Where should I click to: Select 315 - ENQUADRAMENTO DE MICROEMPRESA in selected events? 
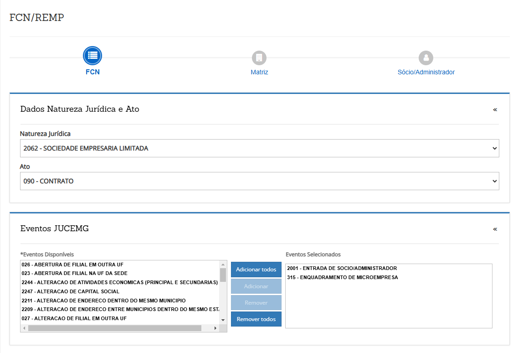(389, 278)
